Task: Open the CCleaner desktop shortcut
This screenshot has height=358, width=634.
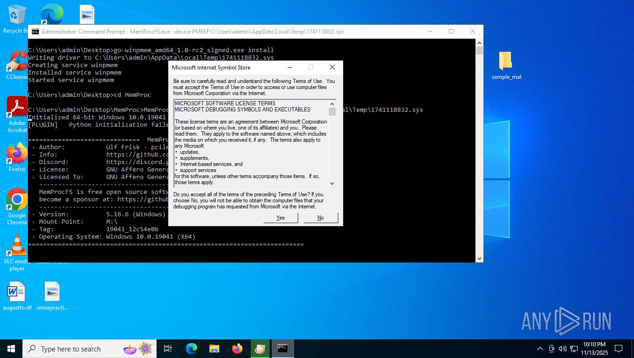Action: point(17,65)
